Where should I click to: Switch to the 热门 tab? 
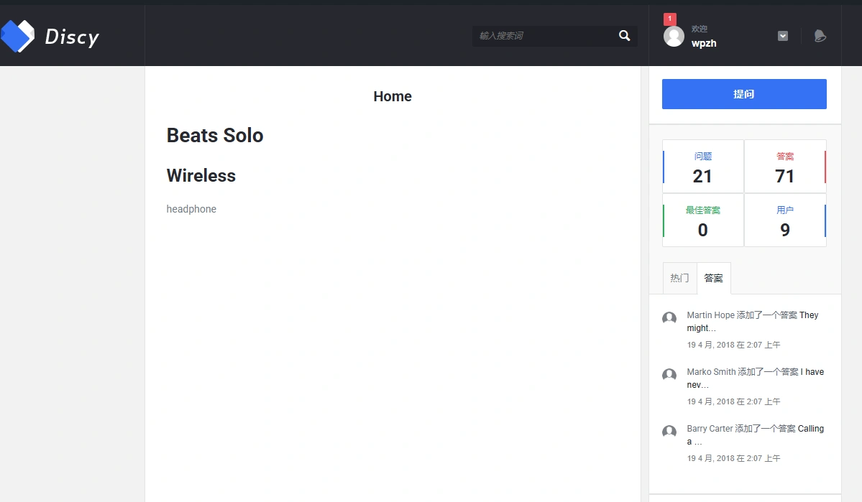click(679, 278)
